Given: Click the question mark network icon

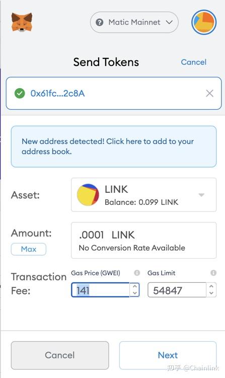Looking at the screenshot, I should coord(99,23).
